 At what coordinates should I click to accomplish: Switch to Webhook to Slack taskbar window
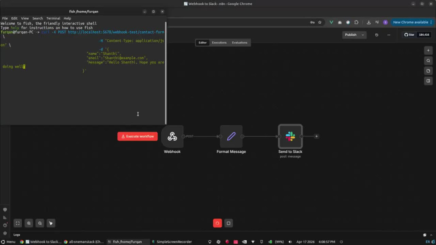point(43,242)
